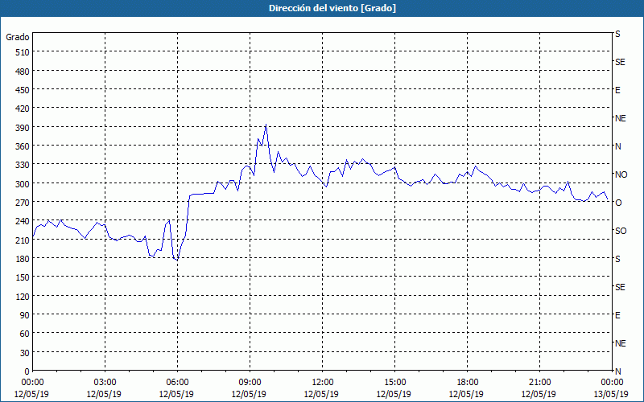Click the 480 value on the degree axis
This screenshot has height=402, width=644.
pos(23,72)
